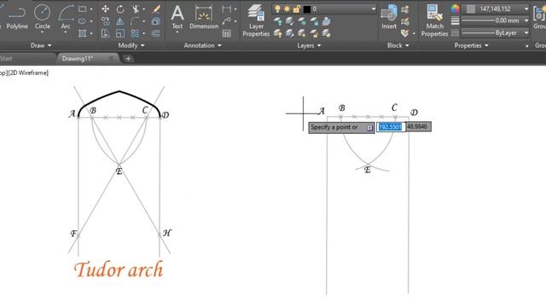Click the Match Properties tool
546x307 pixels.
434,20
